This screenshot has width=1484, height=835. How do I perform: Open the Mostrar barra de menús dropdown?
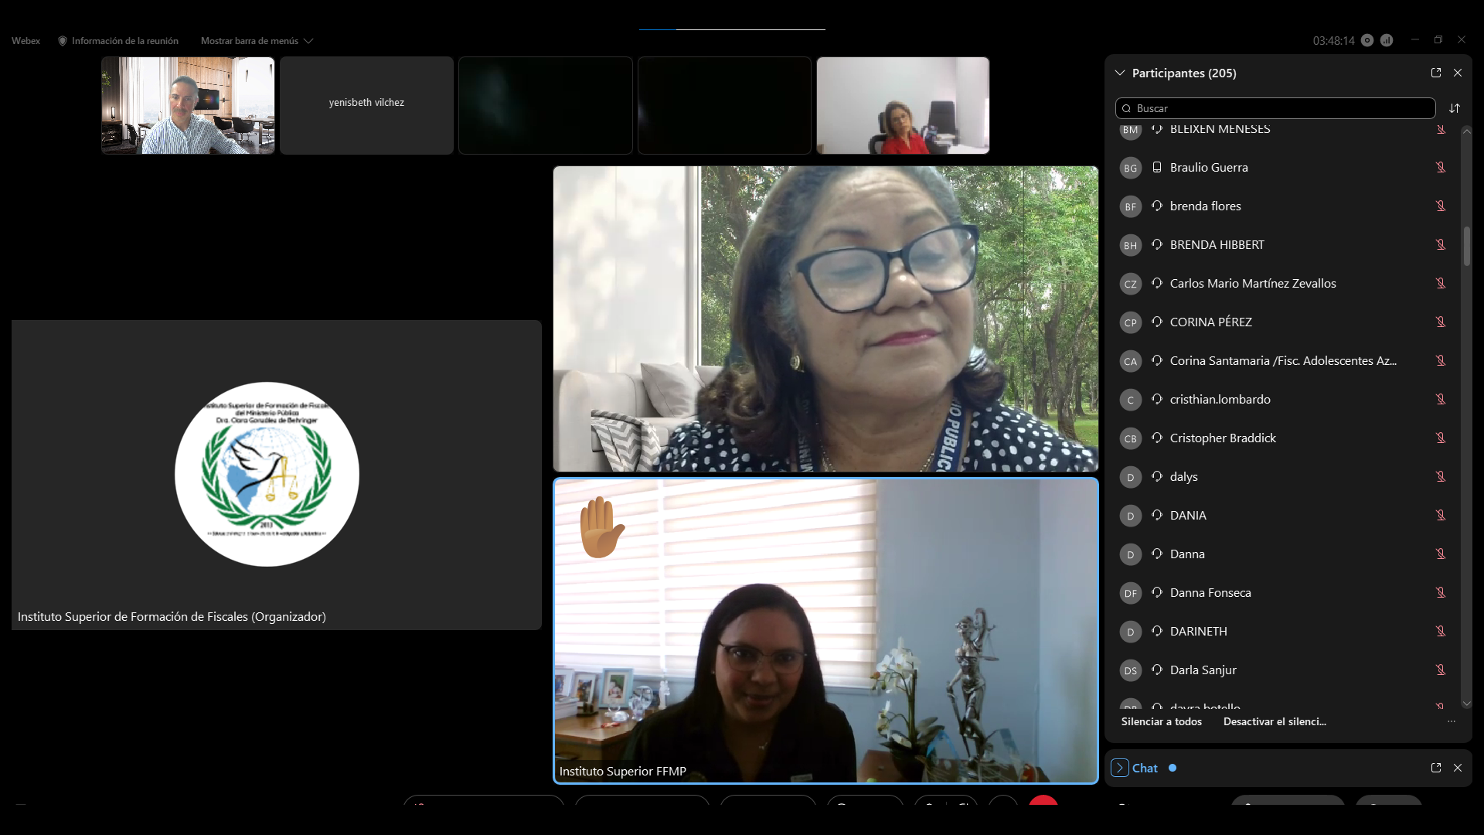pyautogui.click(x=257, y=41)
